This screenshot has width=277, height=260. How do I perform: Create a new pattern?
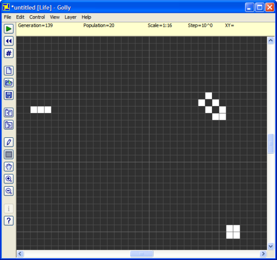[x=9, y=71]
